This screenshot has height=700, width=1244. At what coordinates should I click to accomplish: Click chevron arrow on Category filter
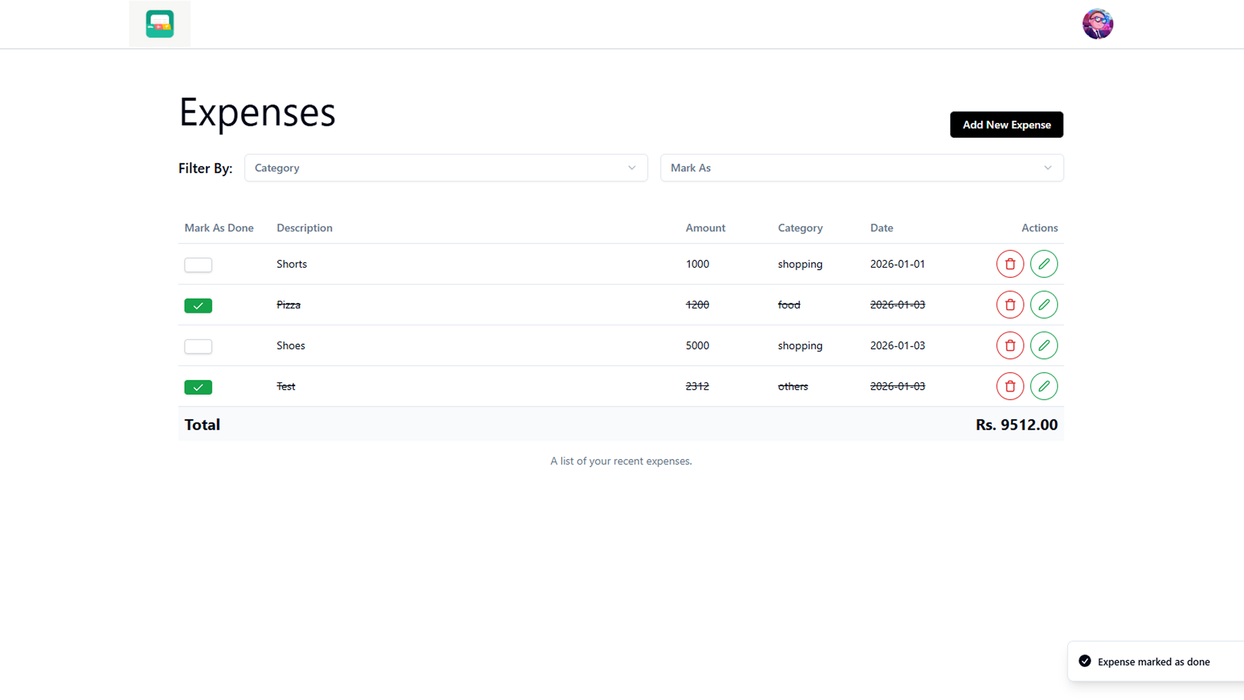[x=632, y=168]
